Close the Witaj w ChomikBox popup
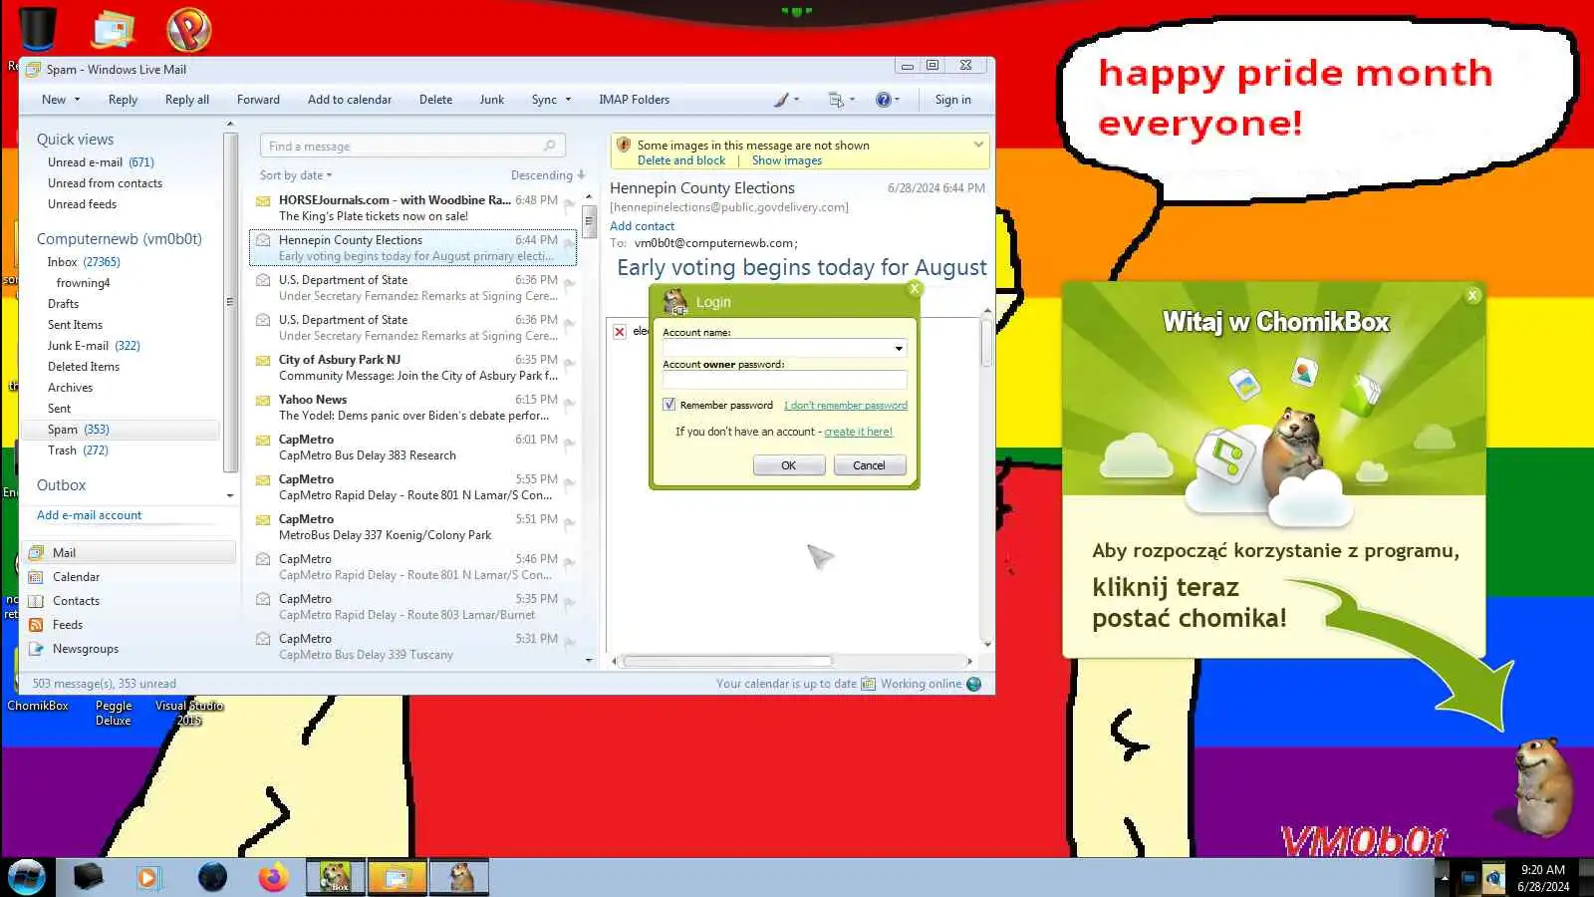 point(1472,296)
